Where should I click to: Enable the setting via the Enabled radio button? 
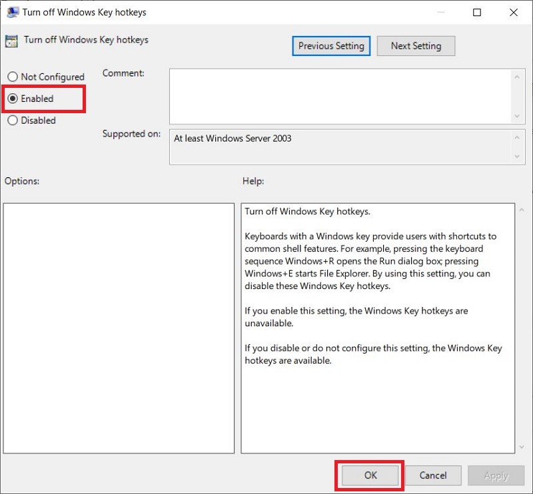[12, 99]
